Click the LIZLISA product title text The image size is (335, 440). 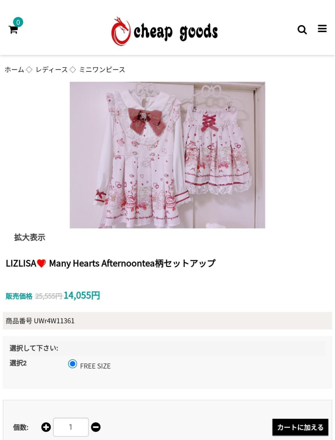click(x=110, y=263)
